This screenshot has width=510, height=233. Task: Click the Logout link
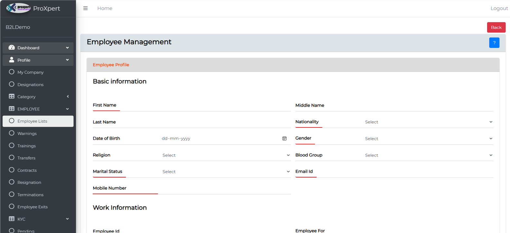(499, 8)
